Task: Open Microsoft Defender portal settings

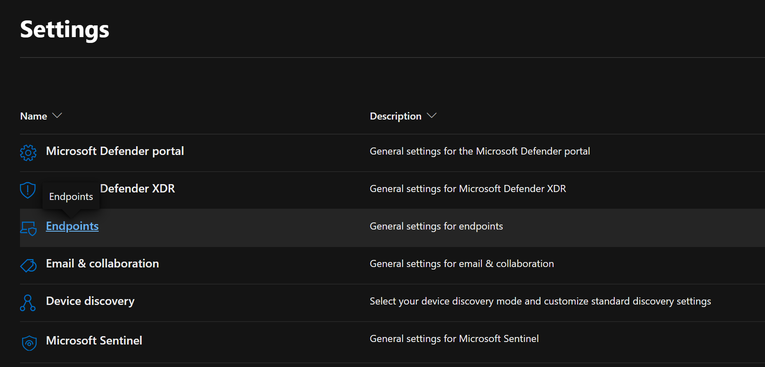Action: [x=115, y=151]
